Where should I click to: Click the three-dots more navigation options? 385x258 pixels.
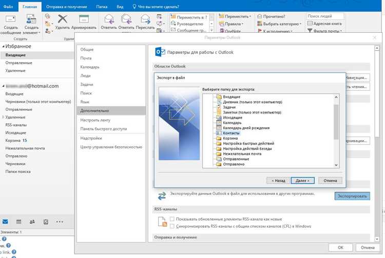[60, 222]
